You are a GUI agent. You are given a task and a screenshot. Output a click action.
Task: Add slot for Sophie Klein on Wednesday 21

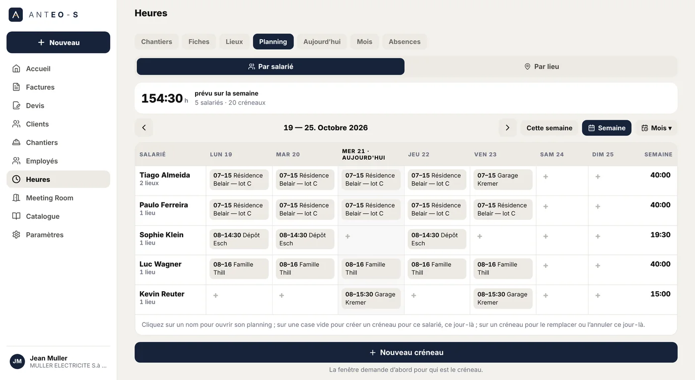click(x=347, y=236)
